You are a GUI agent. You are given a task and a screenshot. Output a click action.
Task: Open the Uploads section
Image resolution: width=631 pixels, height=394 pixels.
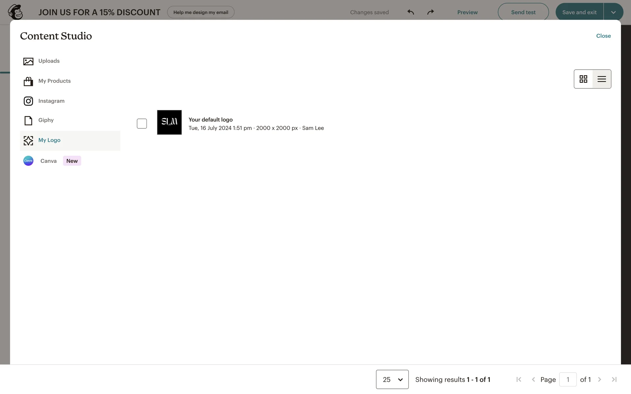tap(49, 61)
